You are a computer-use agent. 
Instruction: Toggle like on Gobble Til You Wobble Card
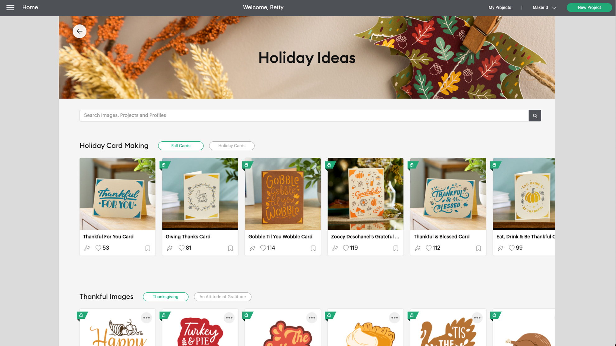[263, 248]
